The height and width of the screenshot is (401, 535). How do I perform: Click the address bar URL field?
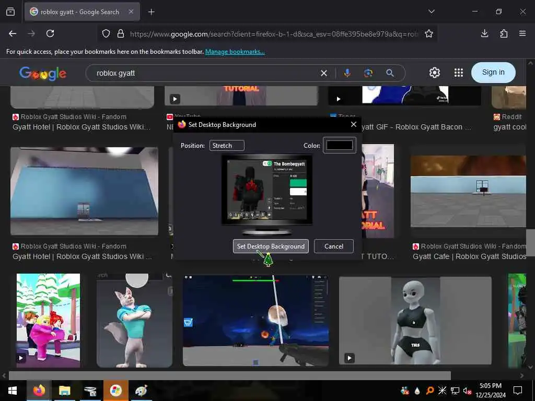click(274, 34)
